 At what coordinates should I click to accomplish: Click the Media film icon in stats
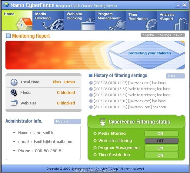click(x=14, y=93)
